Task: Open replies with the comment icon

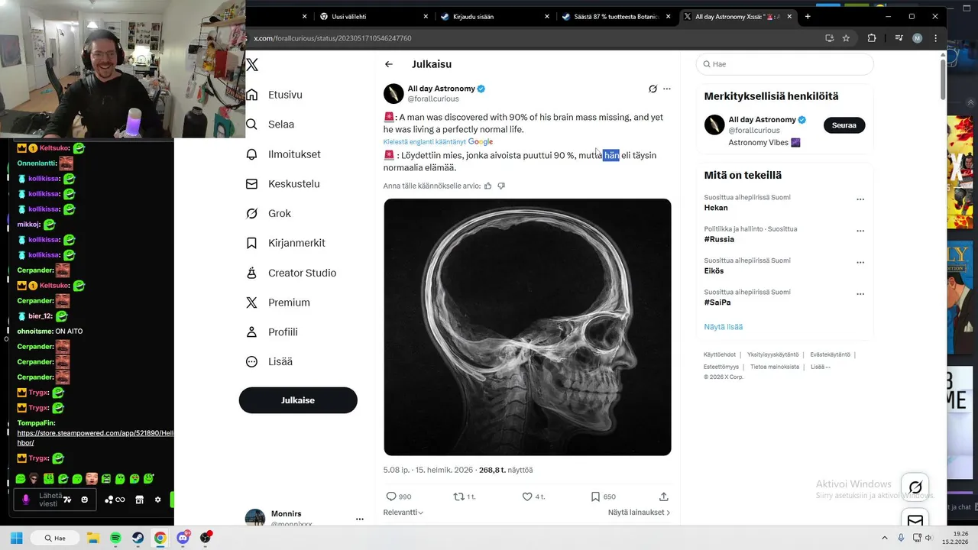Action: [391, 497]
